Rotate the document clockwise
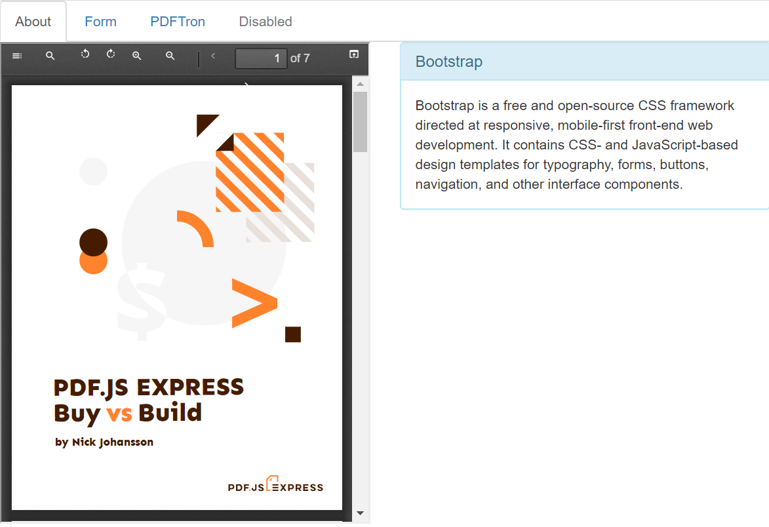 click(x=110, y=55)
